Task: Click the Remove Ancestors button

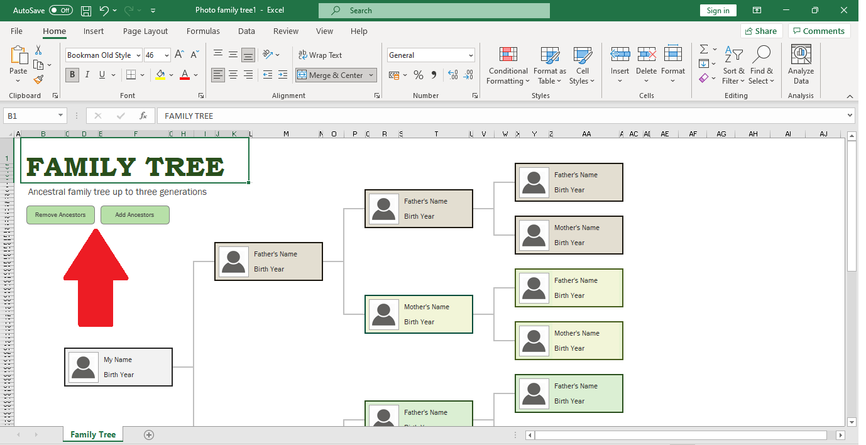Action: click(60, 214)
